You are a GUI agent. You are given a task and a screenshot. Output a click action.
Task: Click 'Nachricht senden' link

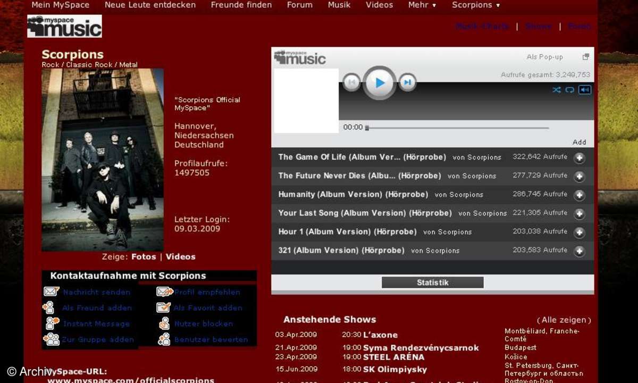click(x=97, y=292)
